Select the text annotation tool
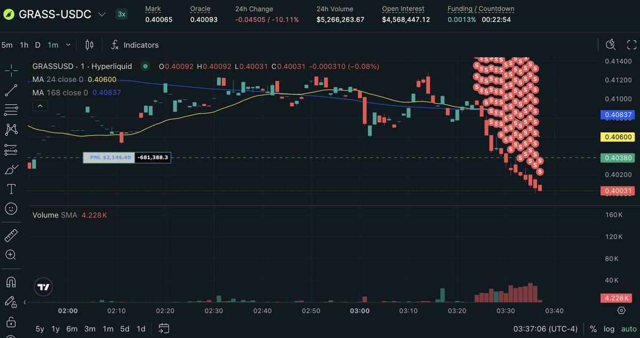Viewport: 640px width, 338px height. (11, 189)
